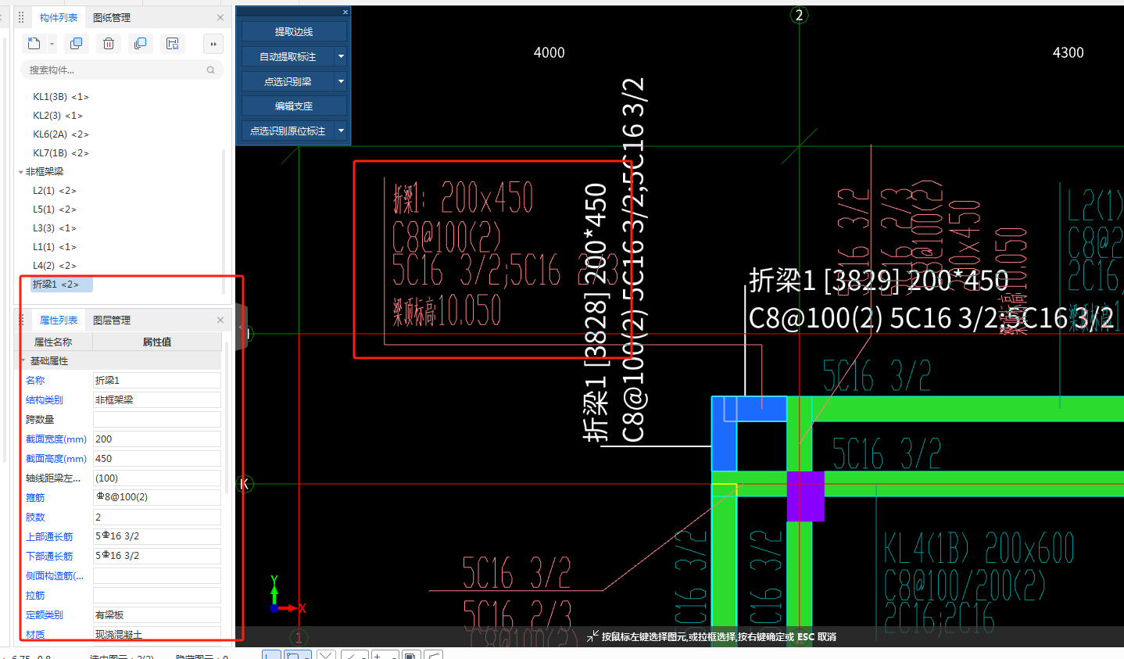
Task: Click the blue 上部通长筋 property label
Action: point(49,536)
